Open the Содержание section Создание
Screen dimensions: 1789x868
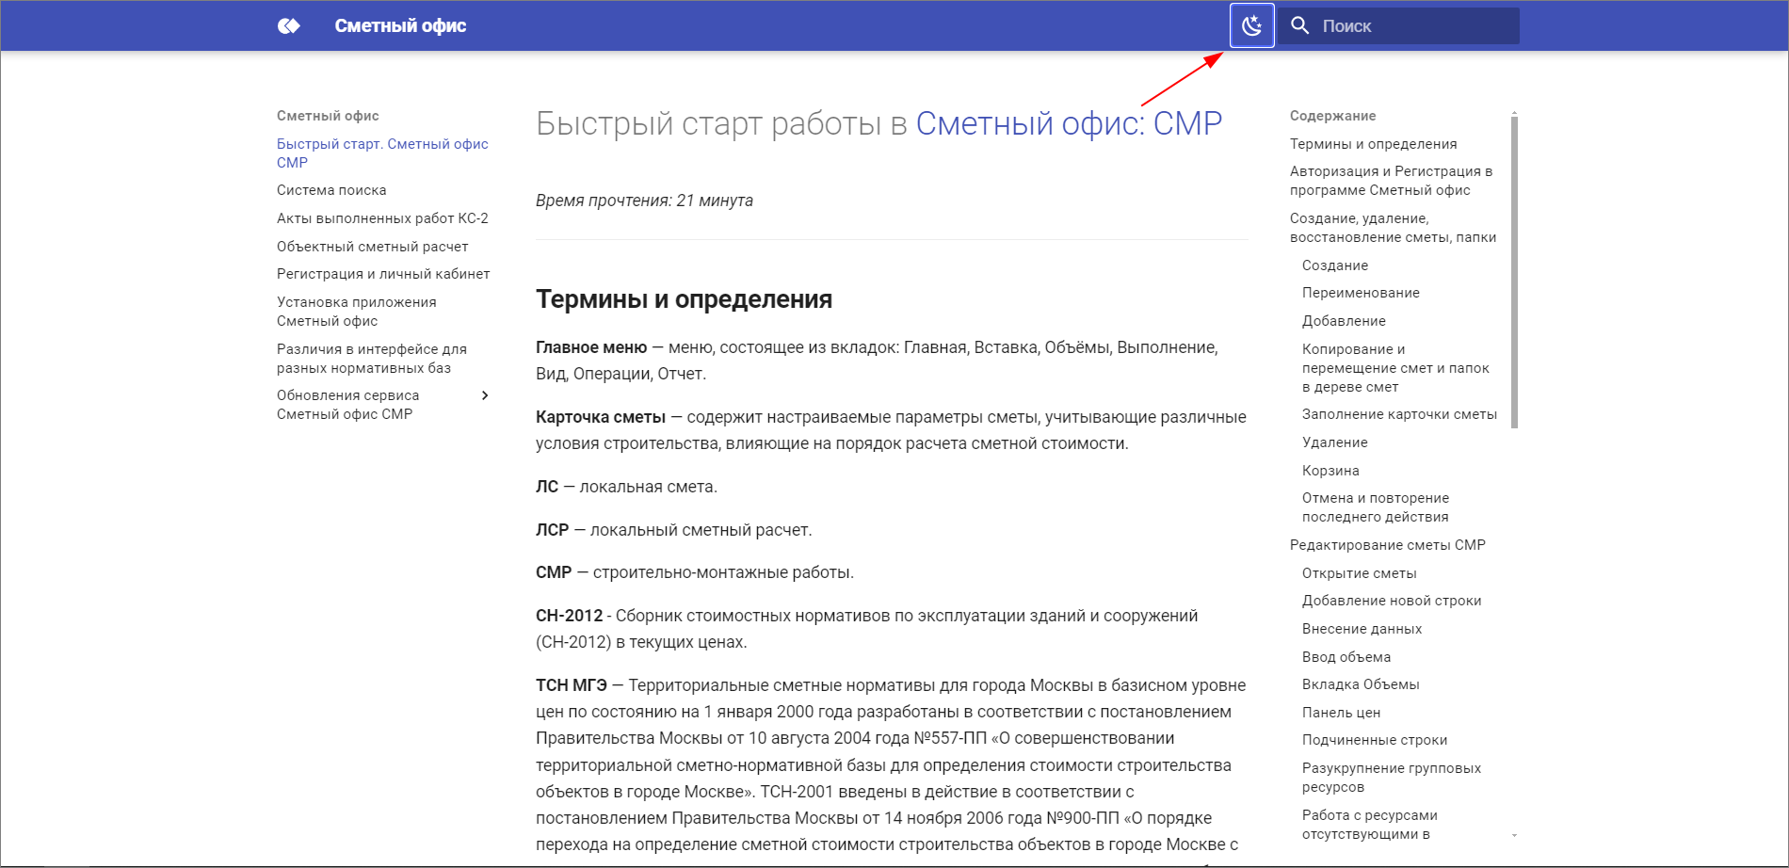coord(1335,265)
